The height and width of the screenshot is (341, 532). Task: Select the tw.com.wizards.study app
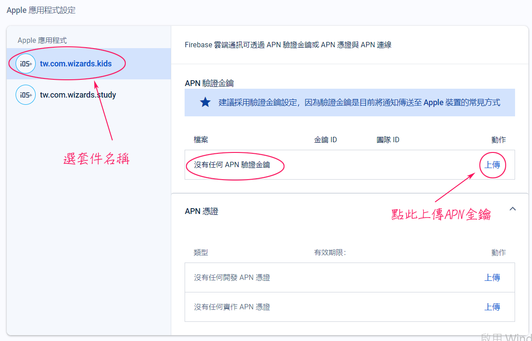click(89, 94)
